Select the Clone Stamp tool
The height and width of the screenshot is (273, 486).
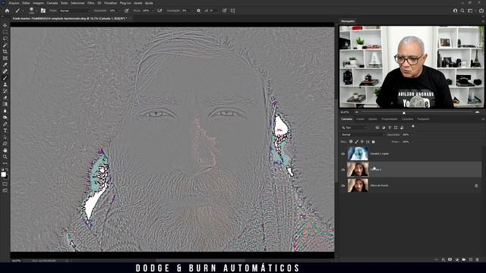tap(5, 84)
